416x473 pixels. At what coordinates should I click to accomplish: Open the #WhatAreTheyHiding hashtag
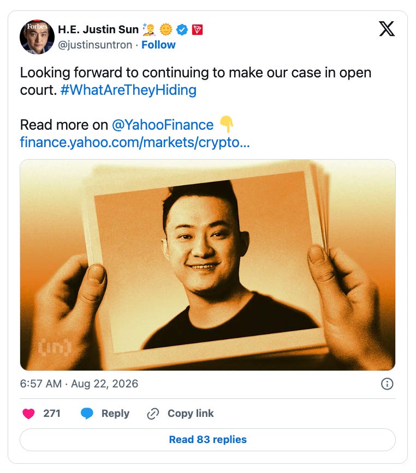click(x=128, y=90)
